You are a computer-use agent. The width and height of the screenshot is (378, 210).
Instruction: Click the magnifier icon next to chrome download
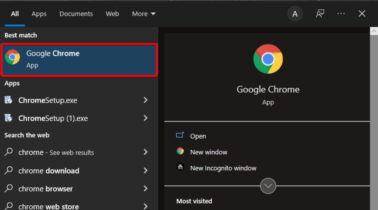tap(8, 171)
